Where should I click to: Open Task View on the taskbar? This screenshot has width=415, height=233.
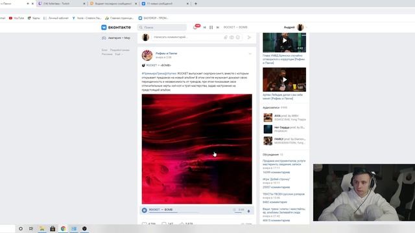31,228
